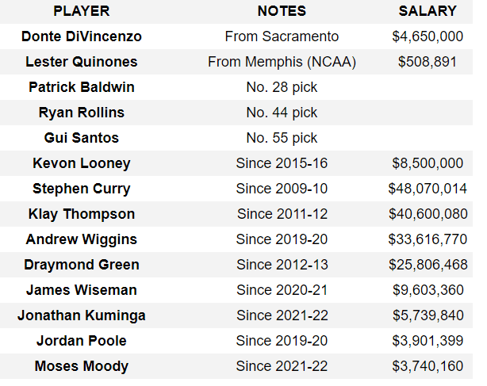Click the SALARY column header

428,11
